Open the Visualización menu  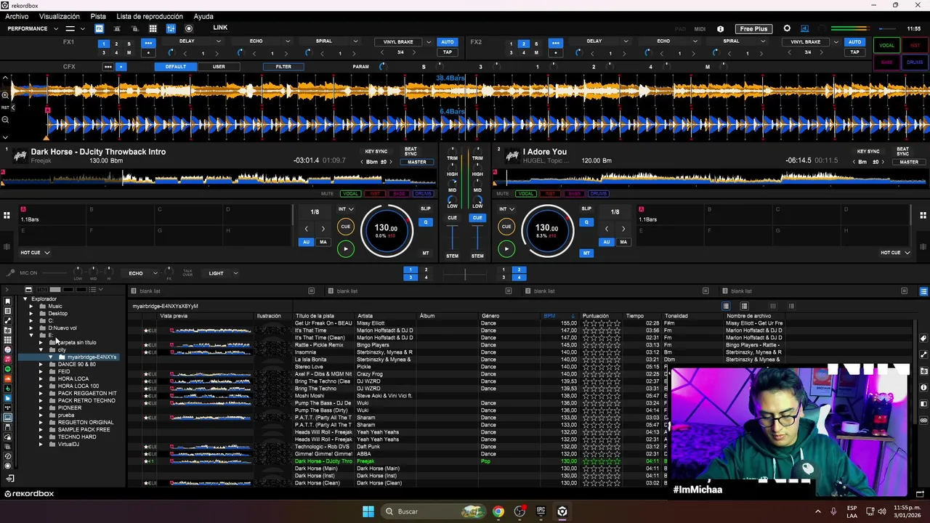coord(60,16)
